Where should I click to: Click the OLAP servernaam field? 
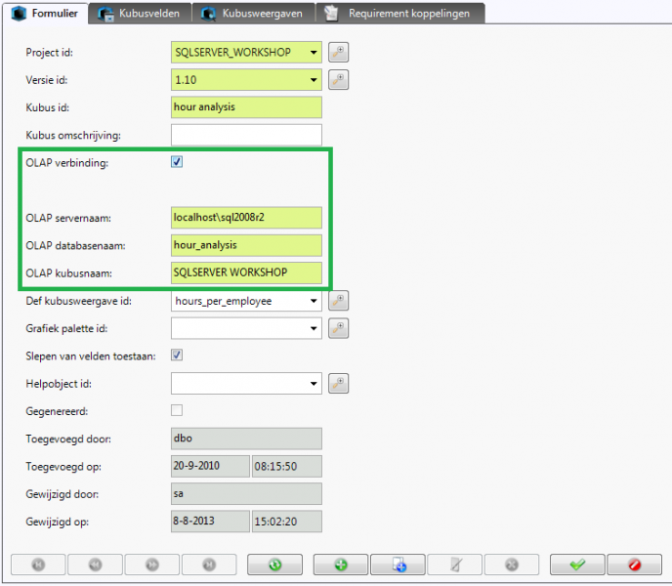(x=246, y=218)
